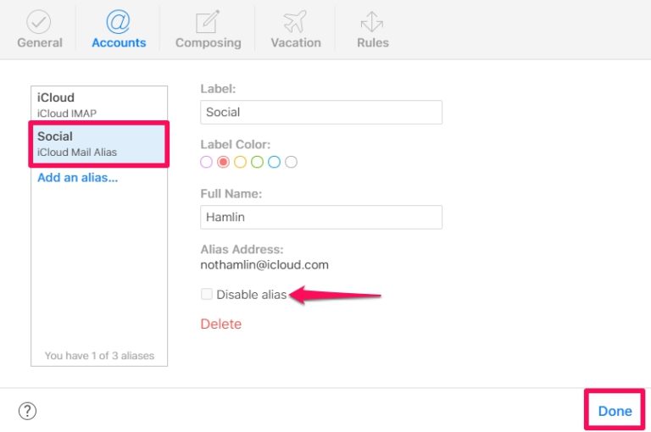This screenshot has height=432, width=651.
Task: Click the help question mark icon
Action: coord(28,411)
